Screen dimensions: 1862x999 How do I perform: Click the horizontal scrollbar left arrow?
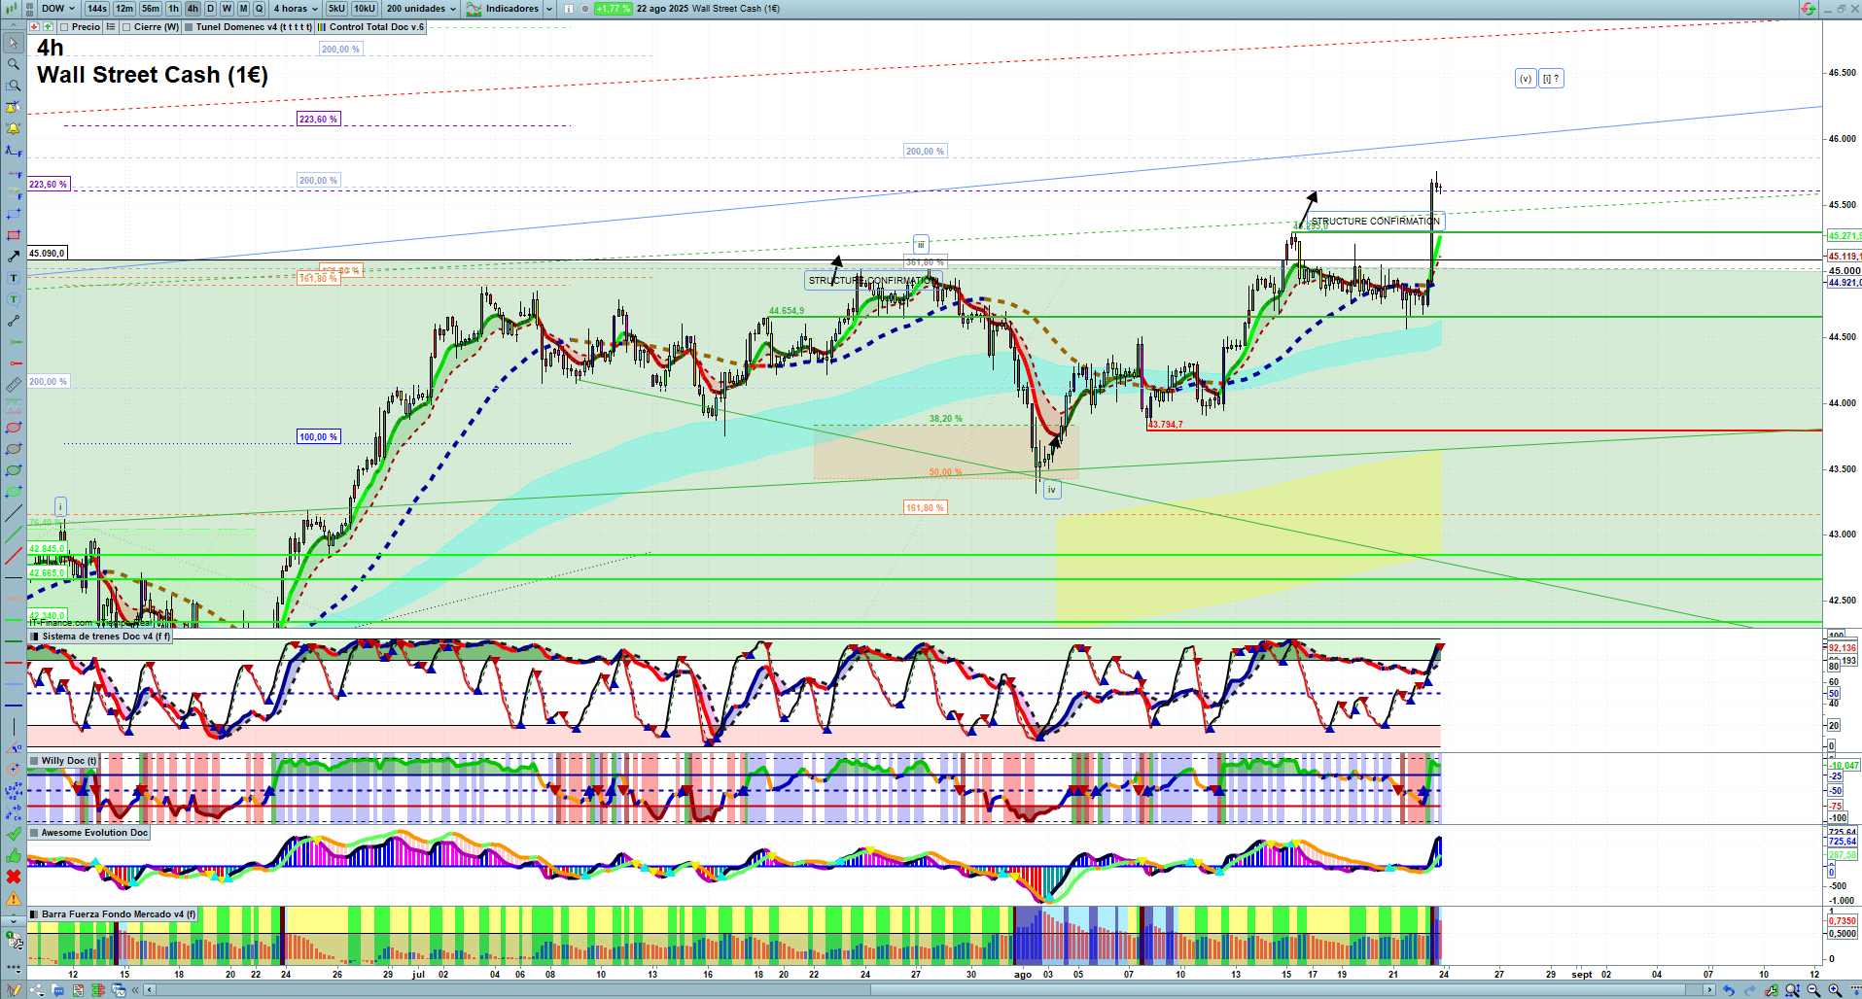click(x=150, y=990)
